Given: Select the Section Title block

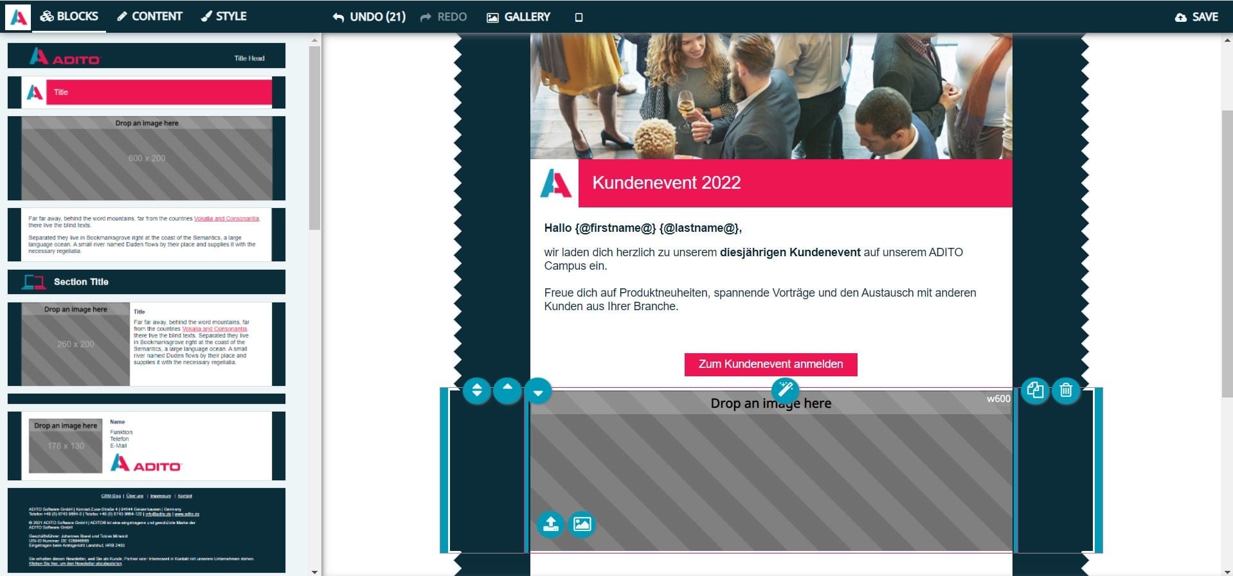Looking at the screenshot, I should tap(147, 282).
